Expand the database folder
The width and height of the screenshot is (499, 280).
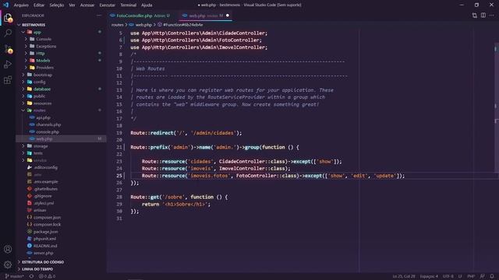coord(41,89)
